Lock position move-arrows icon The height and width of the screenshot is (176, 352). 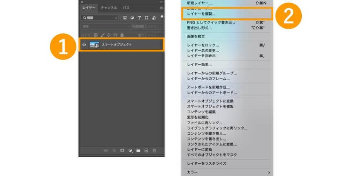point(109,35)
